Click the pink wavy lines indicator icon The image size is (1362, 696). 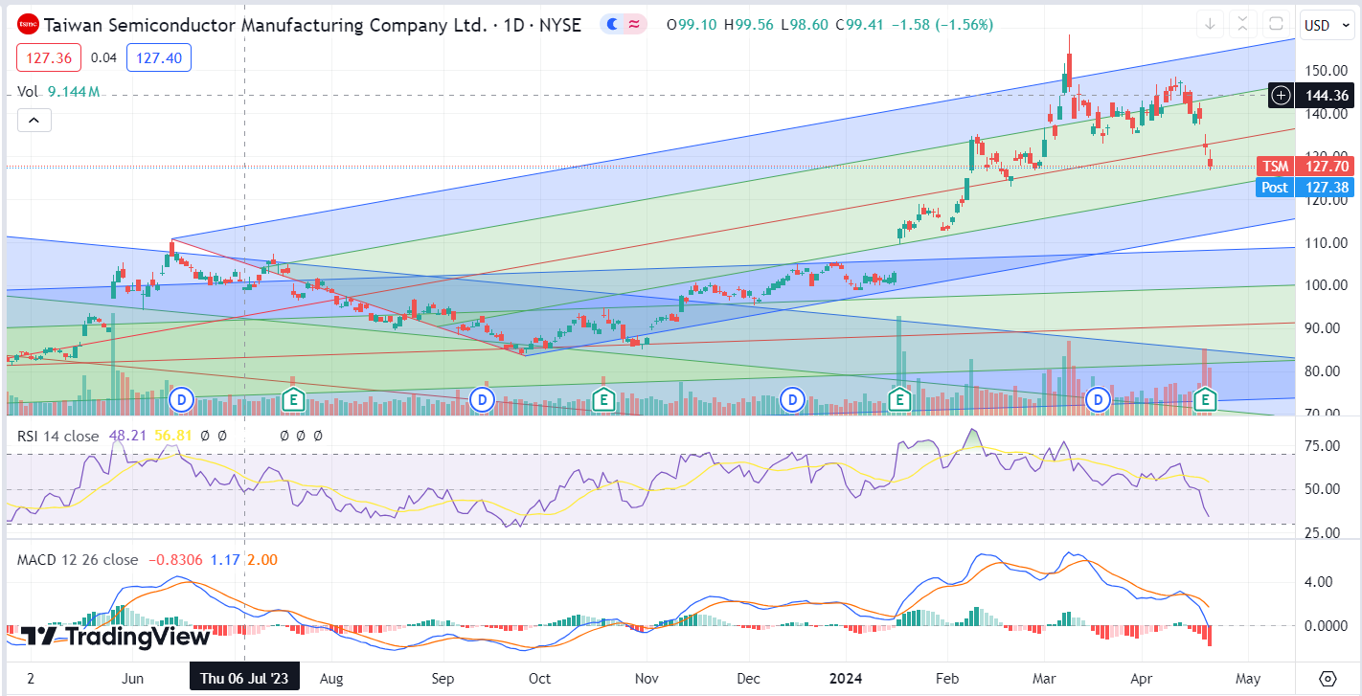(634, 25)
